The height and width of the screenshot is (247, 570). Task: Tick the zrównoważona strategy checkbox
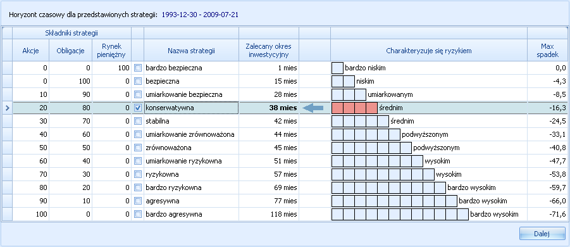click(138, 148)
